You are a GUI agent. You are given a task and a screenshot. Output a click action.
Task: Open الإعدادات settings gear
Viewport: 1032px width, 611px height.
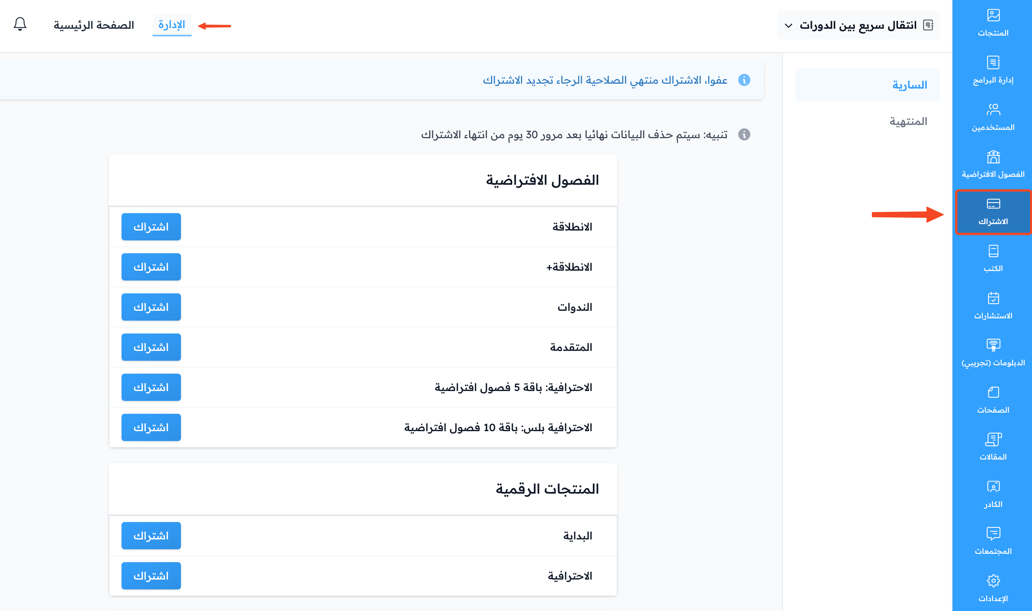coord(993,589)
